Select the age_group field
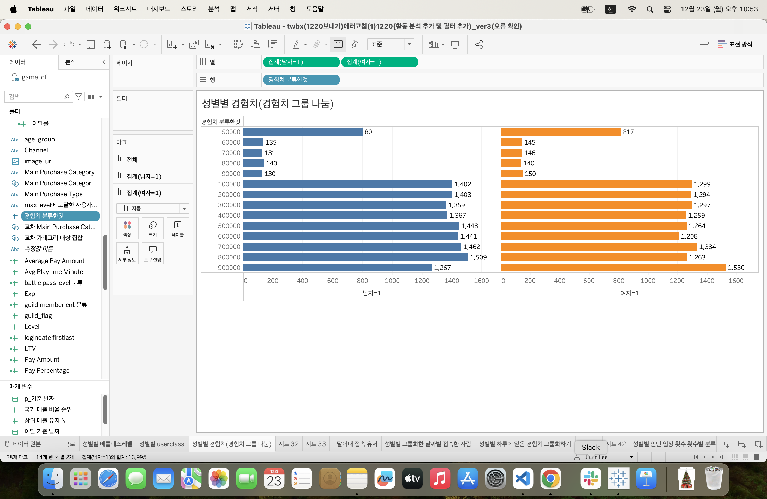767x499 pixels. [x=39, y=139]
